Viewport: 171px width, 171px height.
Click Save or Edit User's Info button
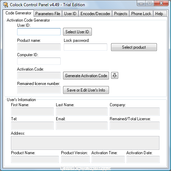[x=86, y=90]
